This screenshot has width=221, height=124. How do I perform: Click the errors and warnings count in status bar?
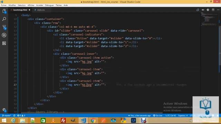pyautogui.click(x=21, y=116)
